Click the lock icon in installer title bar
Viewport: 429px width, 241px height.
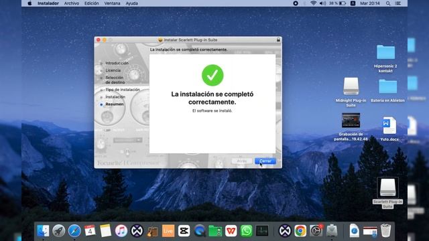278,40
